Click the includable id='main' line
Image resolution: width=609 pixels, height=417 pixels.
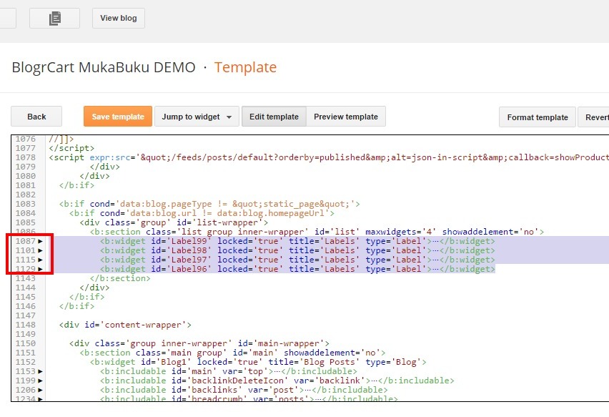coord(229,371)
